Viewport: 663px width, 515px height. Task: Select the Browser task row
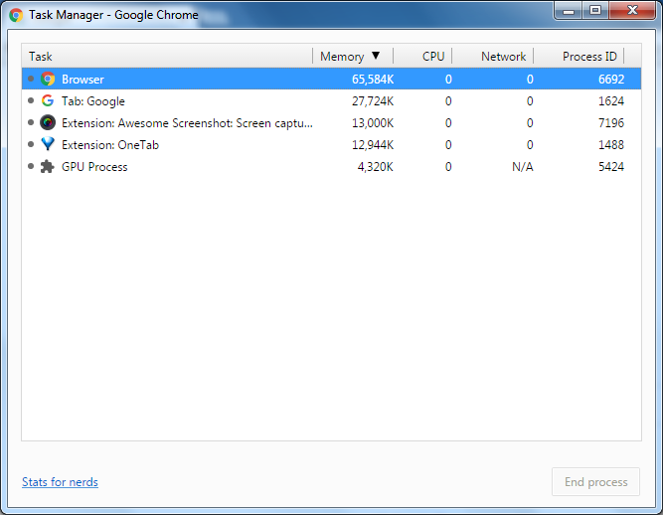tap(332, 80)
